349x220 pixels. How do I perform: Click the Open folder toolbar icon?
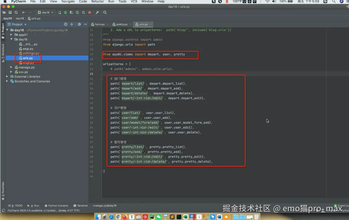(x=4, y=13)
